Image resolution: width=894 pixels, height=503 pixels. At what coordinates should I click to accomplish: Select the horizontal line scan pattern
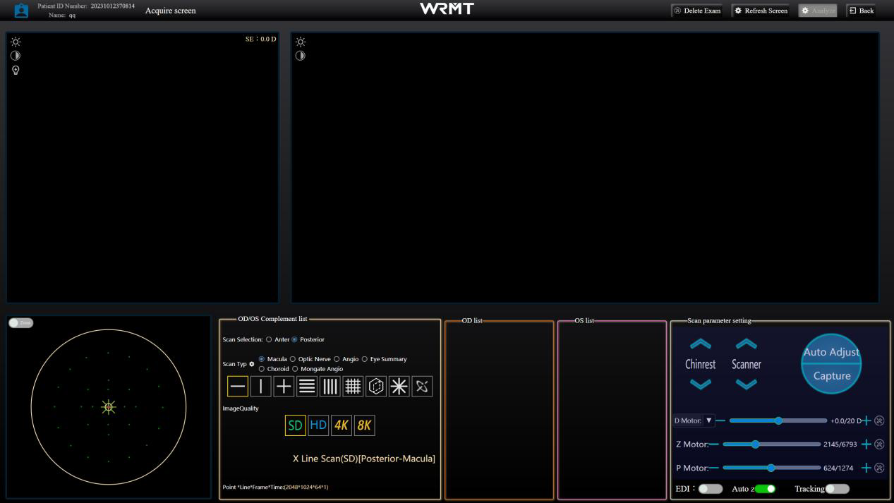[238, 386]
